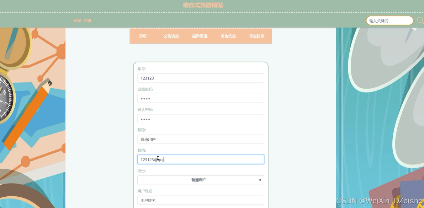Open the 公告消息 menu item
424x208 pixels.
[x=171, y=36]
